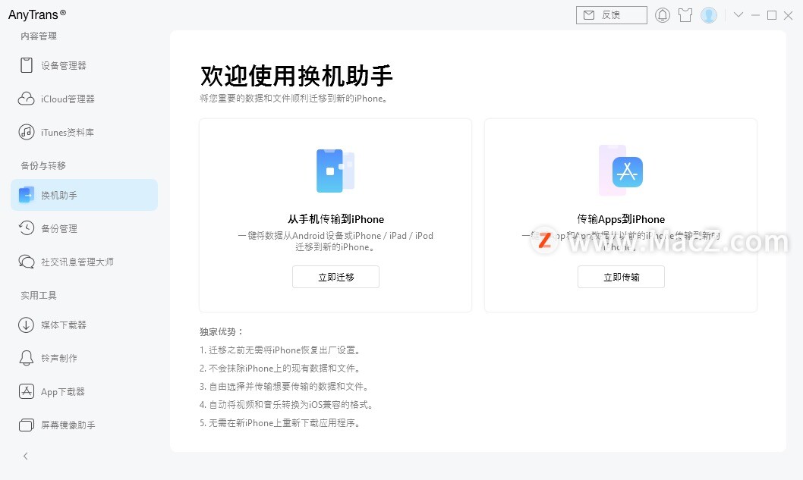Click the 从手机传输到iPhone heading

coord(335,219)
